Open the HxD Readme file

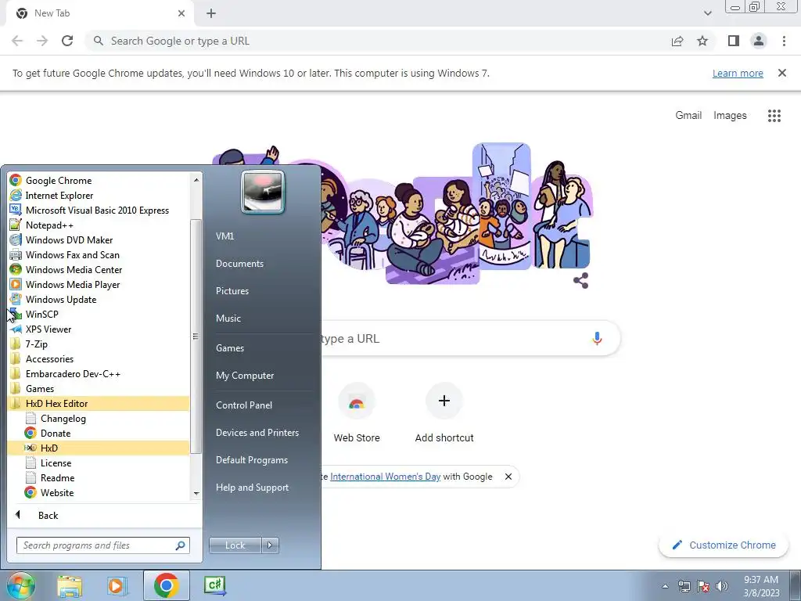(99, 477)
